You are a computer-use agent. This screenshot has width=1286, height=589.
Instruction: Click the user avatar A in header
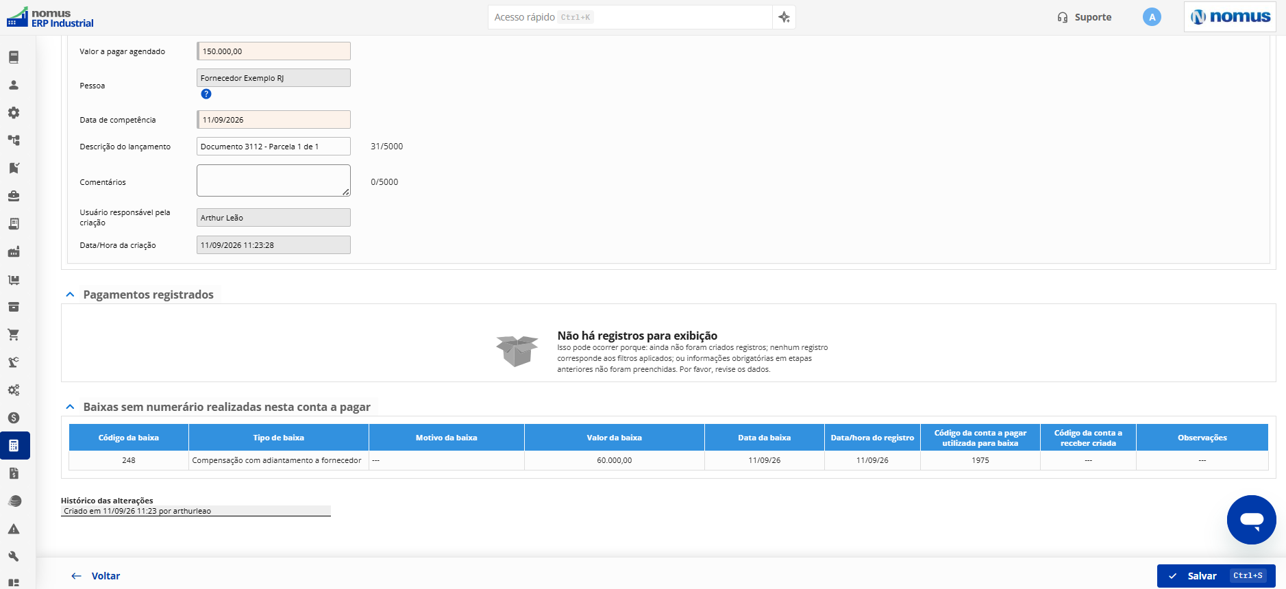[x=1152, y=17]
